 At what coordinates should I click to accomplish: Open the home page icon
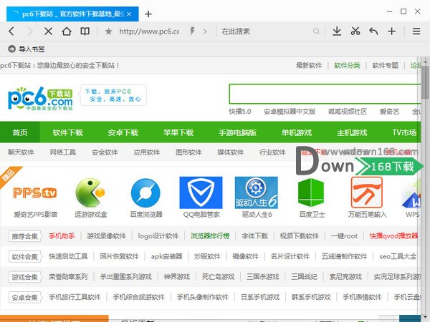[x=67, y=31]
